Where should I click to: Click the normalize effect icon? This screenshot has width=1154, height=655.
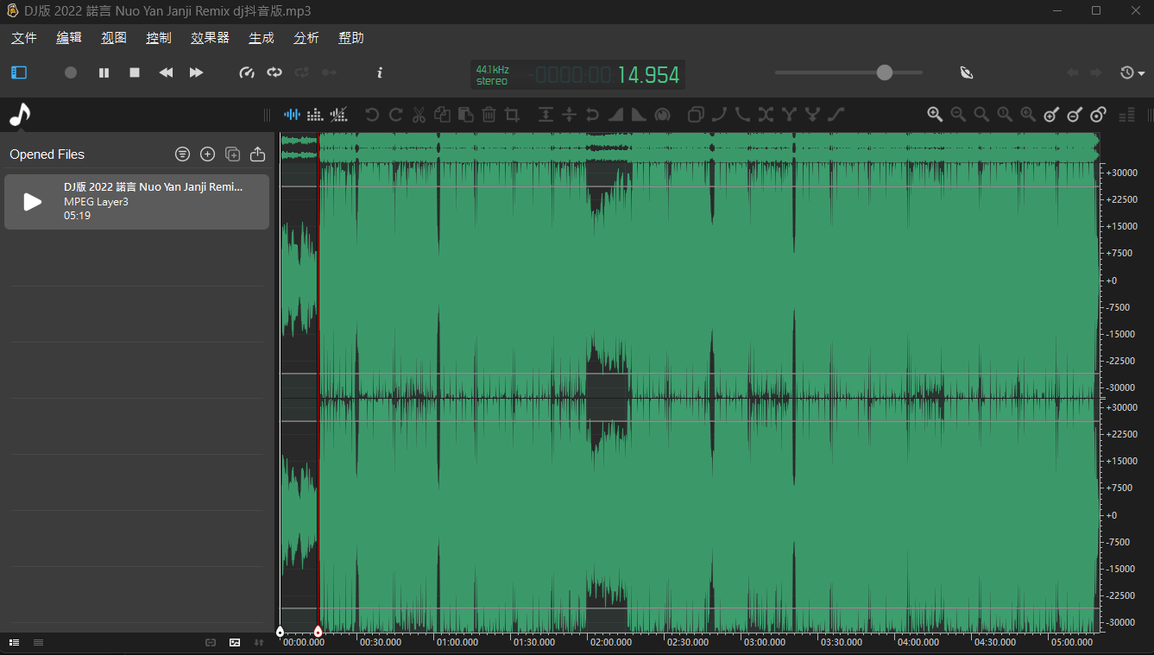point(545,114)
